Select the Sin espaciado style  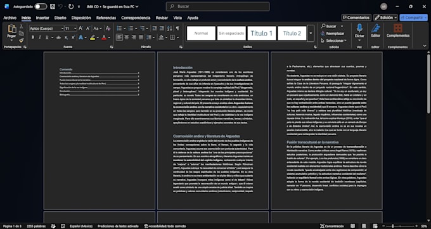click(x=231, y=34)
